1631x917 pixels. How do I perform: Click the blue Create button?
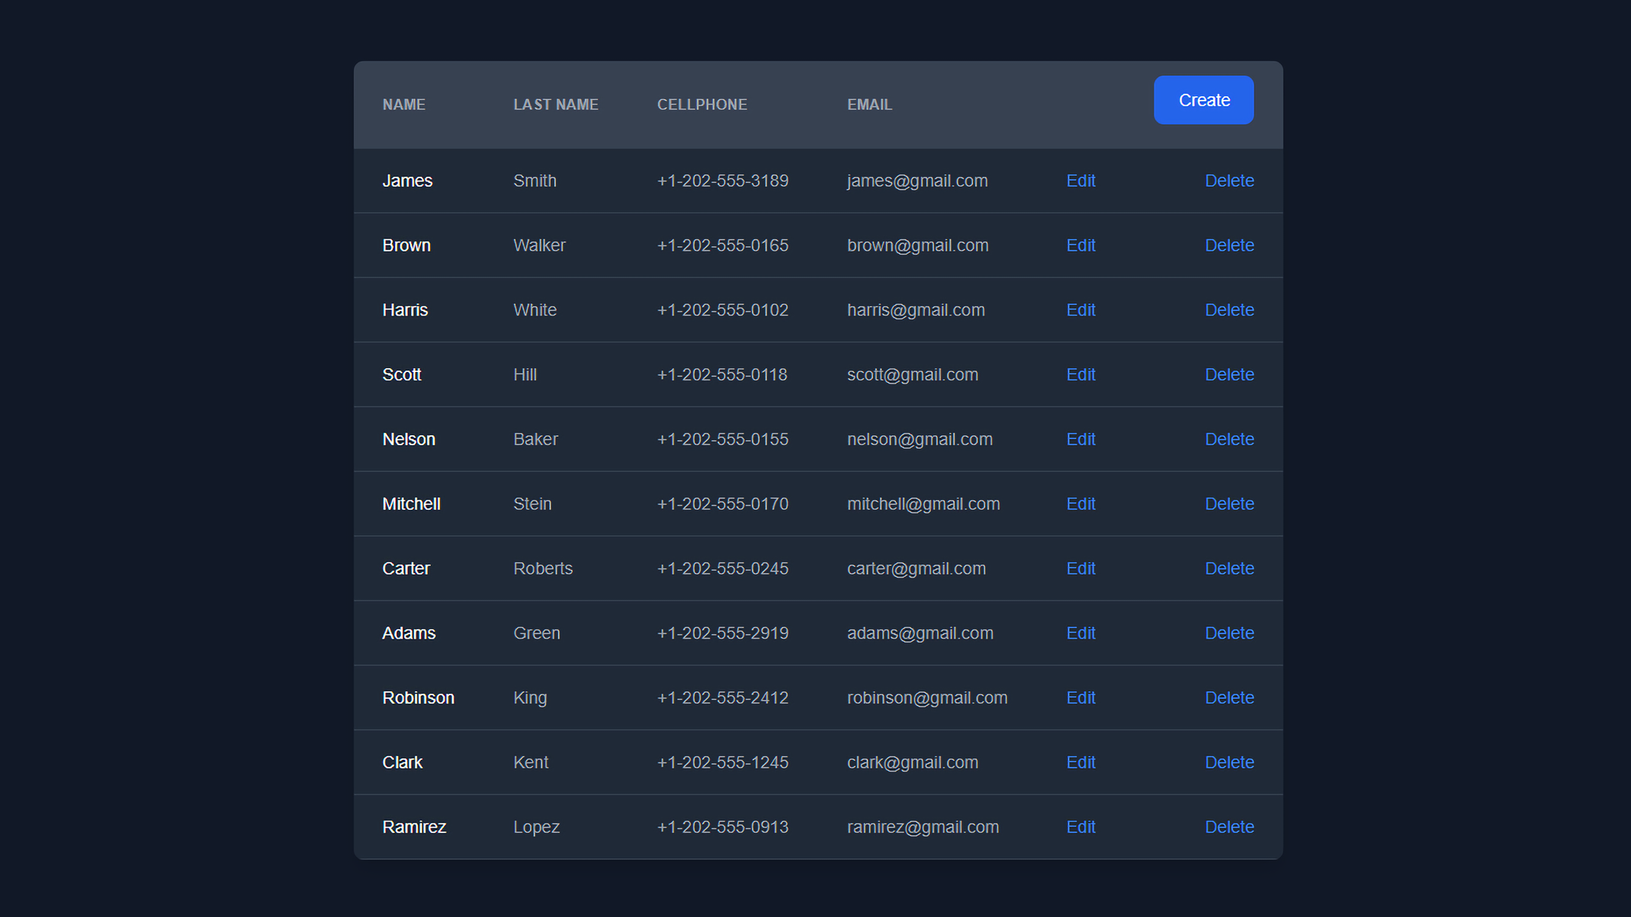pos(1203,100)
